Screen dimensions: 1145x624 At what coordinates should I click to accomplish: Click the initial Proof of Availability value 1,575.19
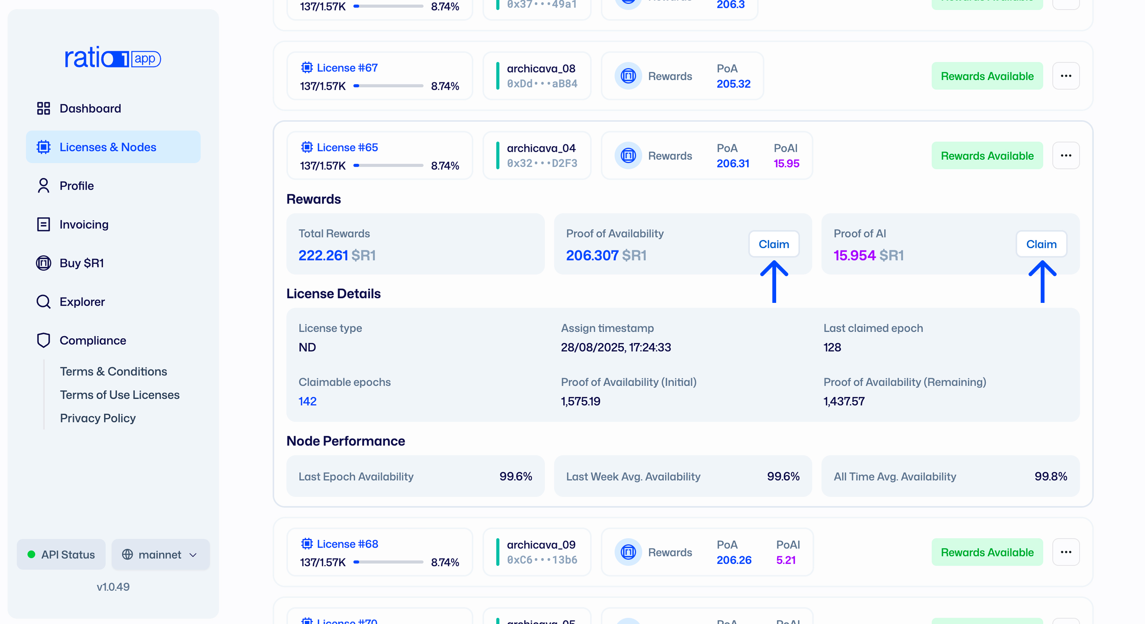[x=580, y=401]
